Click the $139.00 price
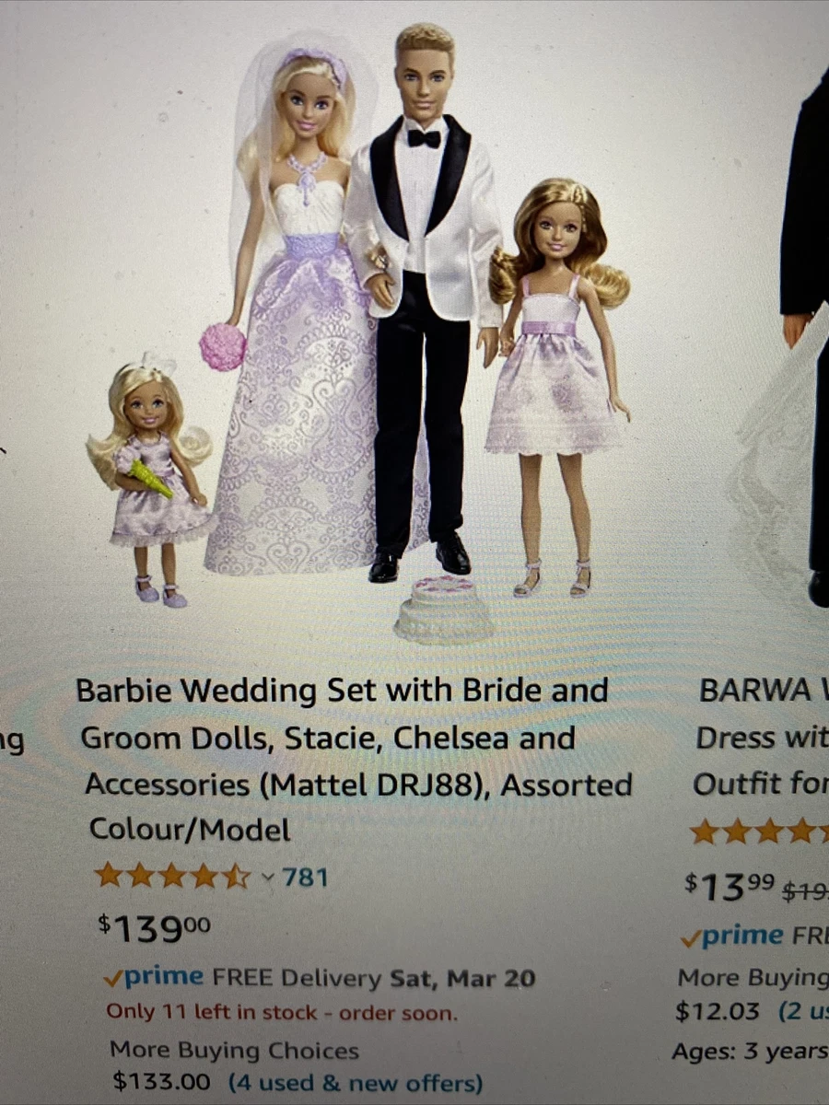The image size is (829, 1105). [x=155, y=927]
